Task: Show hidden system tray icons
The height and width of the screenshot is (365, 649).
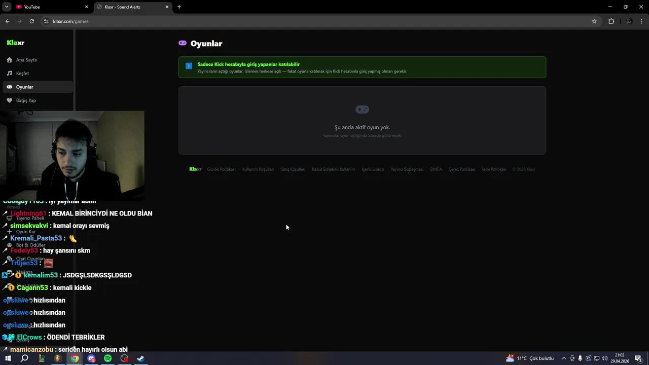Action: point(564,358)
